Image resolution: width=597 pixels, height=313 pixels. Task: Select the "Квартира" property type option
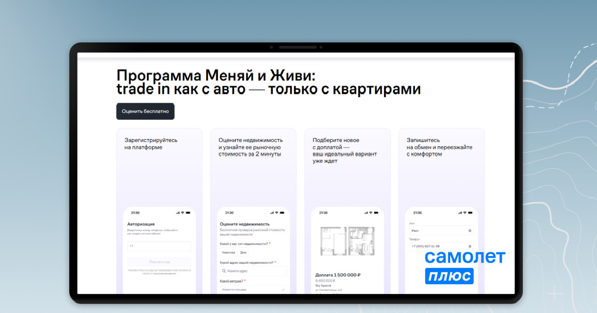point(228,252)
